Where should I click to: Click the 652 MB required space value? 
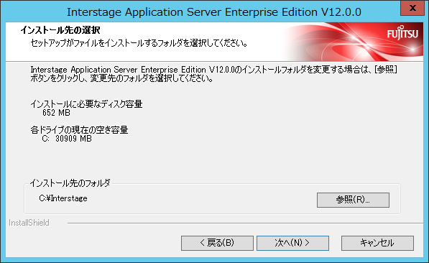(x=56, y=113)
